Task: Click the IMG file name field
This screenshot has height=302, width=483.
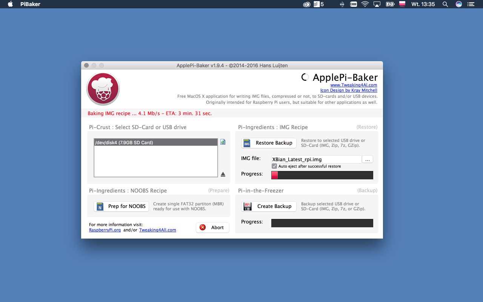Action: coord(316,159)
